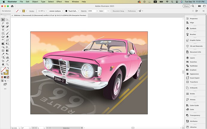Open the Object menu
207x129 pixels.
pyautogui.click(x=35, y=1)
